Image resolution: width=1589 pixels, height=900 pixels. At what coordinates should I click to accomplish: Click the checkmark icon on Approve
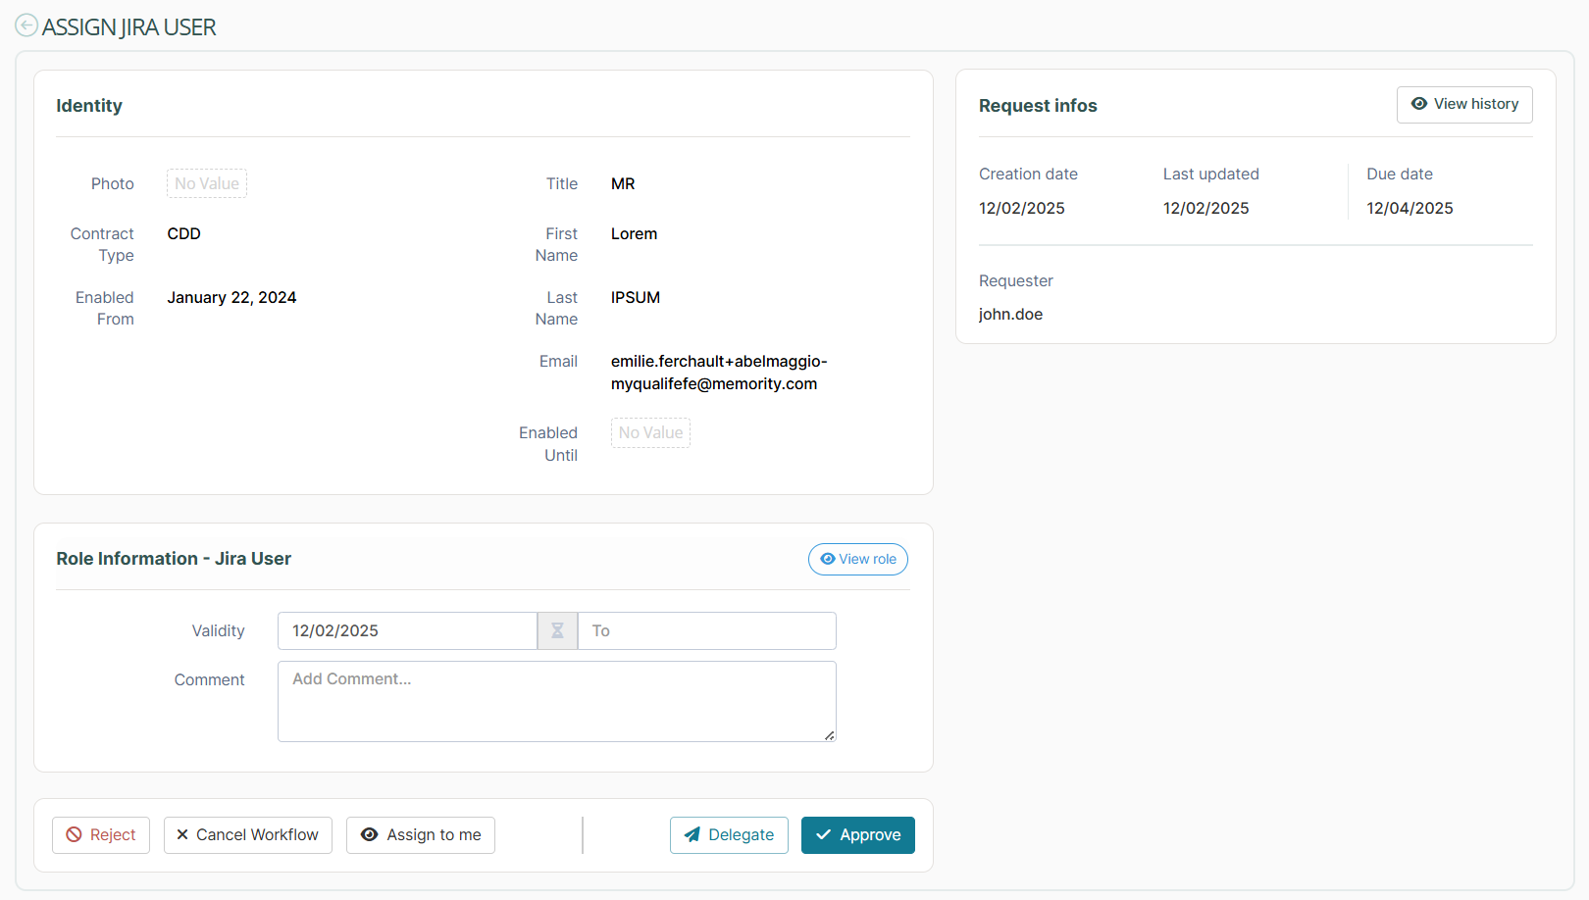[x=824, y=835]
